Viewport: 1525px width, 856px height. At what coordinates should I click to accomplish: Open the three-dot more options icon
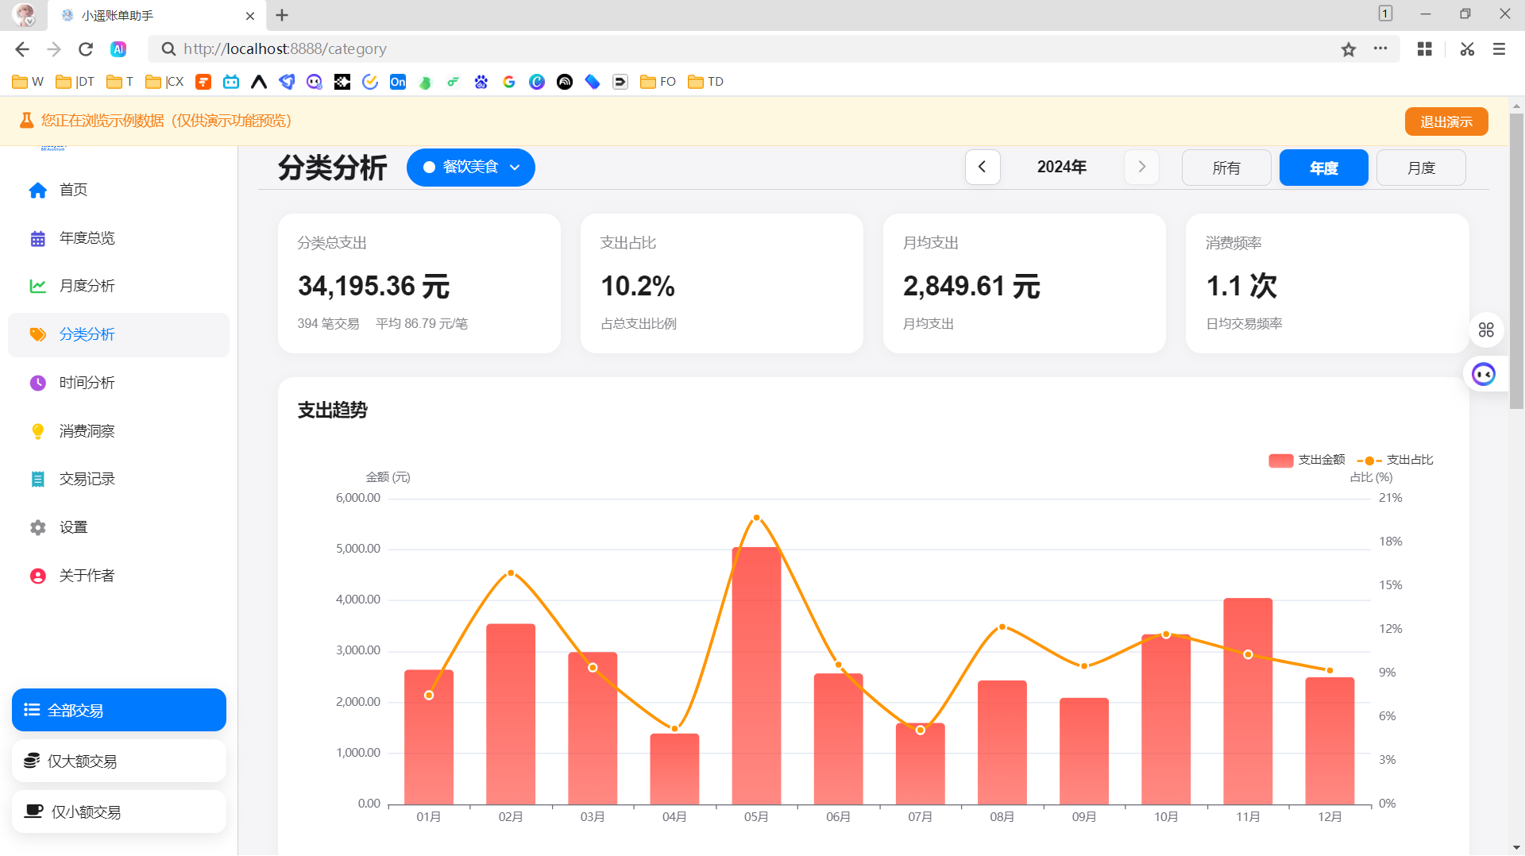1380,49
